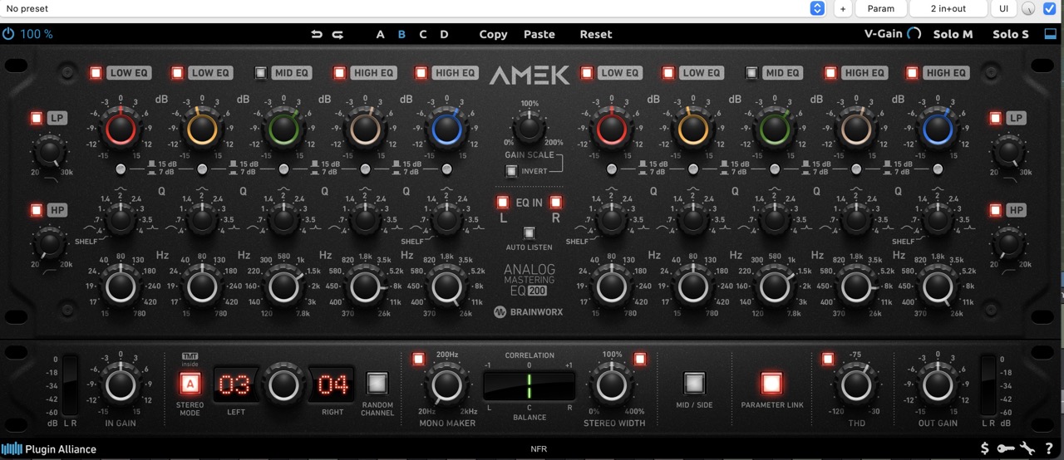
Task: Click the Auto Listen square button
Action: (529, 233)
